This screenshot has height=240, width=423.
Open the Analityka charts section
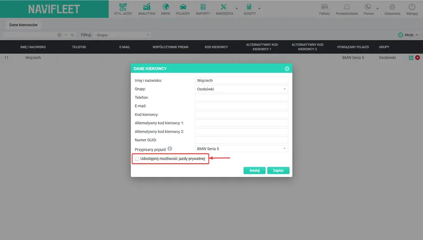(146, 9)
